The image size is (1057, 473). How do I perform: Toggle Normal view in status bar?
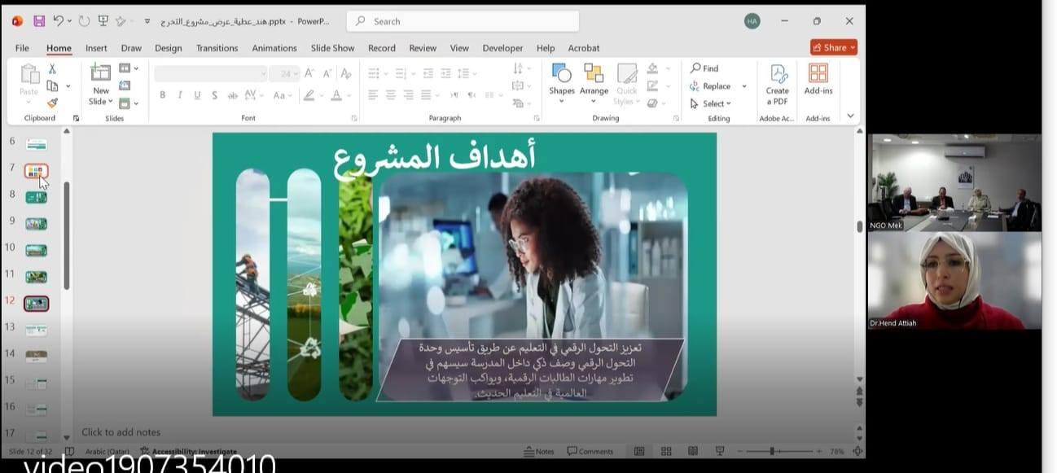[x=639, y=451]
